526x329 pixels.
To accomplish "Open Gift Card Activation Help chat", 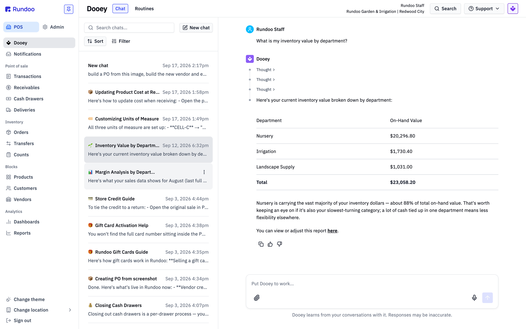I will pyautogui.click(x=148, y=230).
